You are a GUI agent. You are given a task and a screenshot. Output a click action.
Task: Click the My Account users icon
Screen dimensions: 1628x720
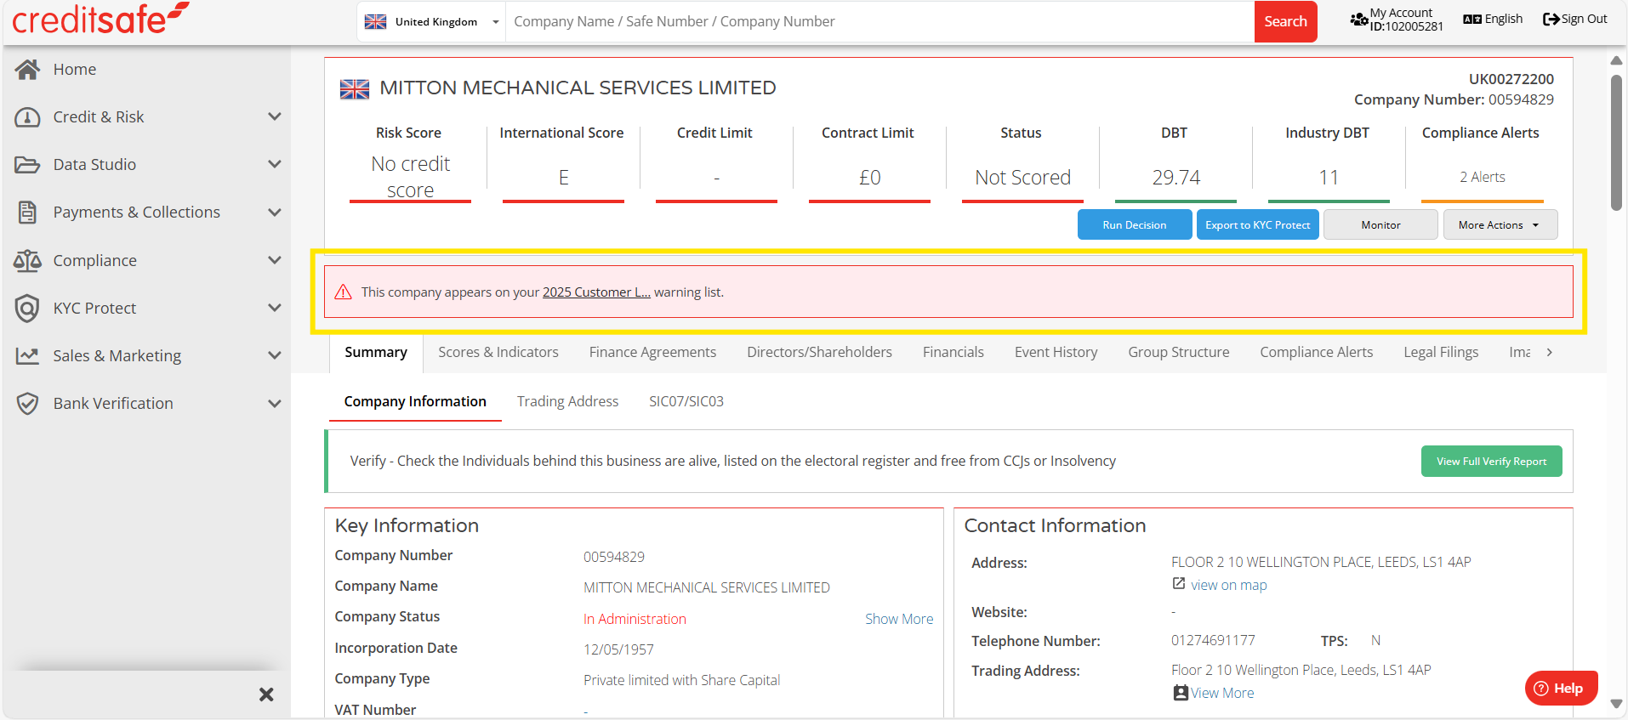(x=1359, y=19)
